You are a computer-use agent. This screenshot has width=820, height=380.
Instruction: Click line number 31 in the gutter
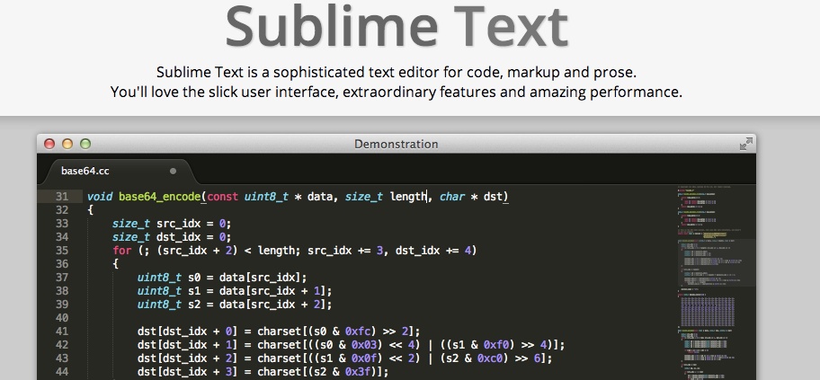pyautogui.click(x=62, y=197)
